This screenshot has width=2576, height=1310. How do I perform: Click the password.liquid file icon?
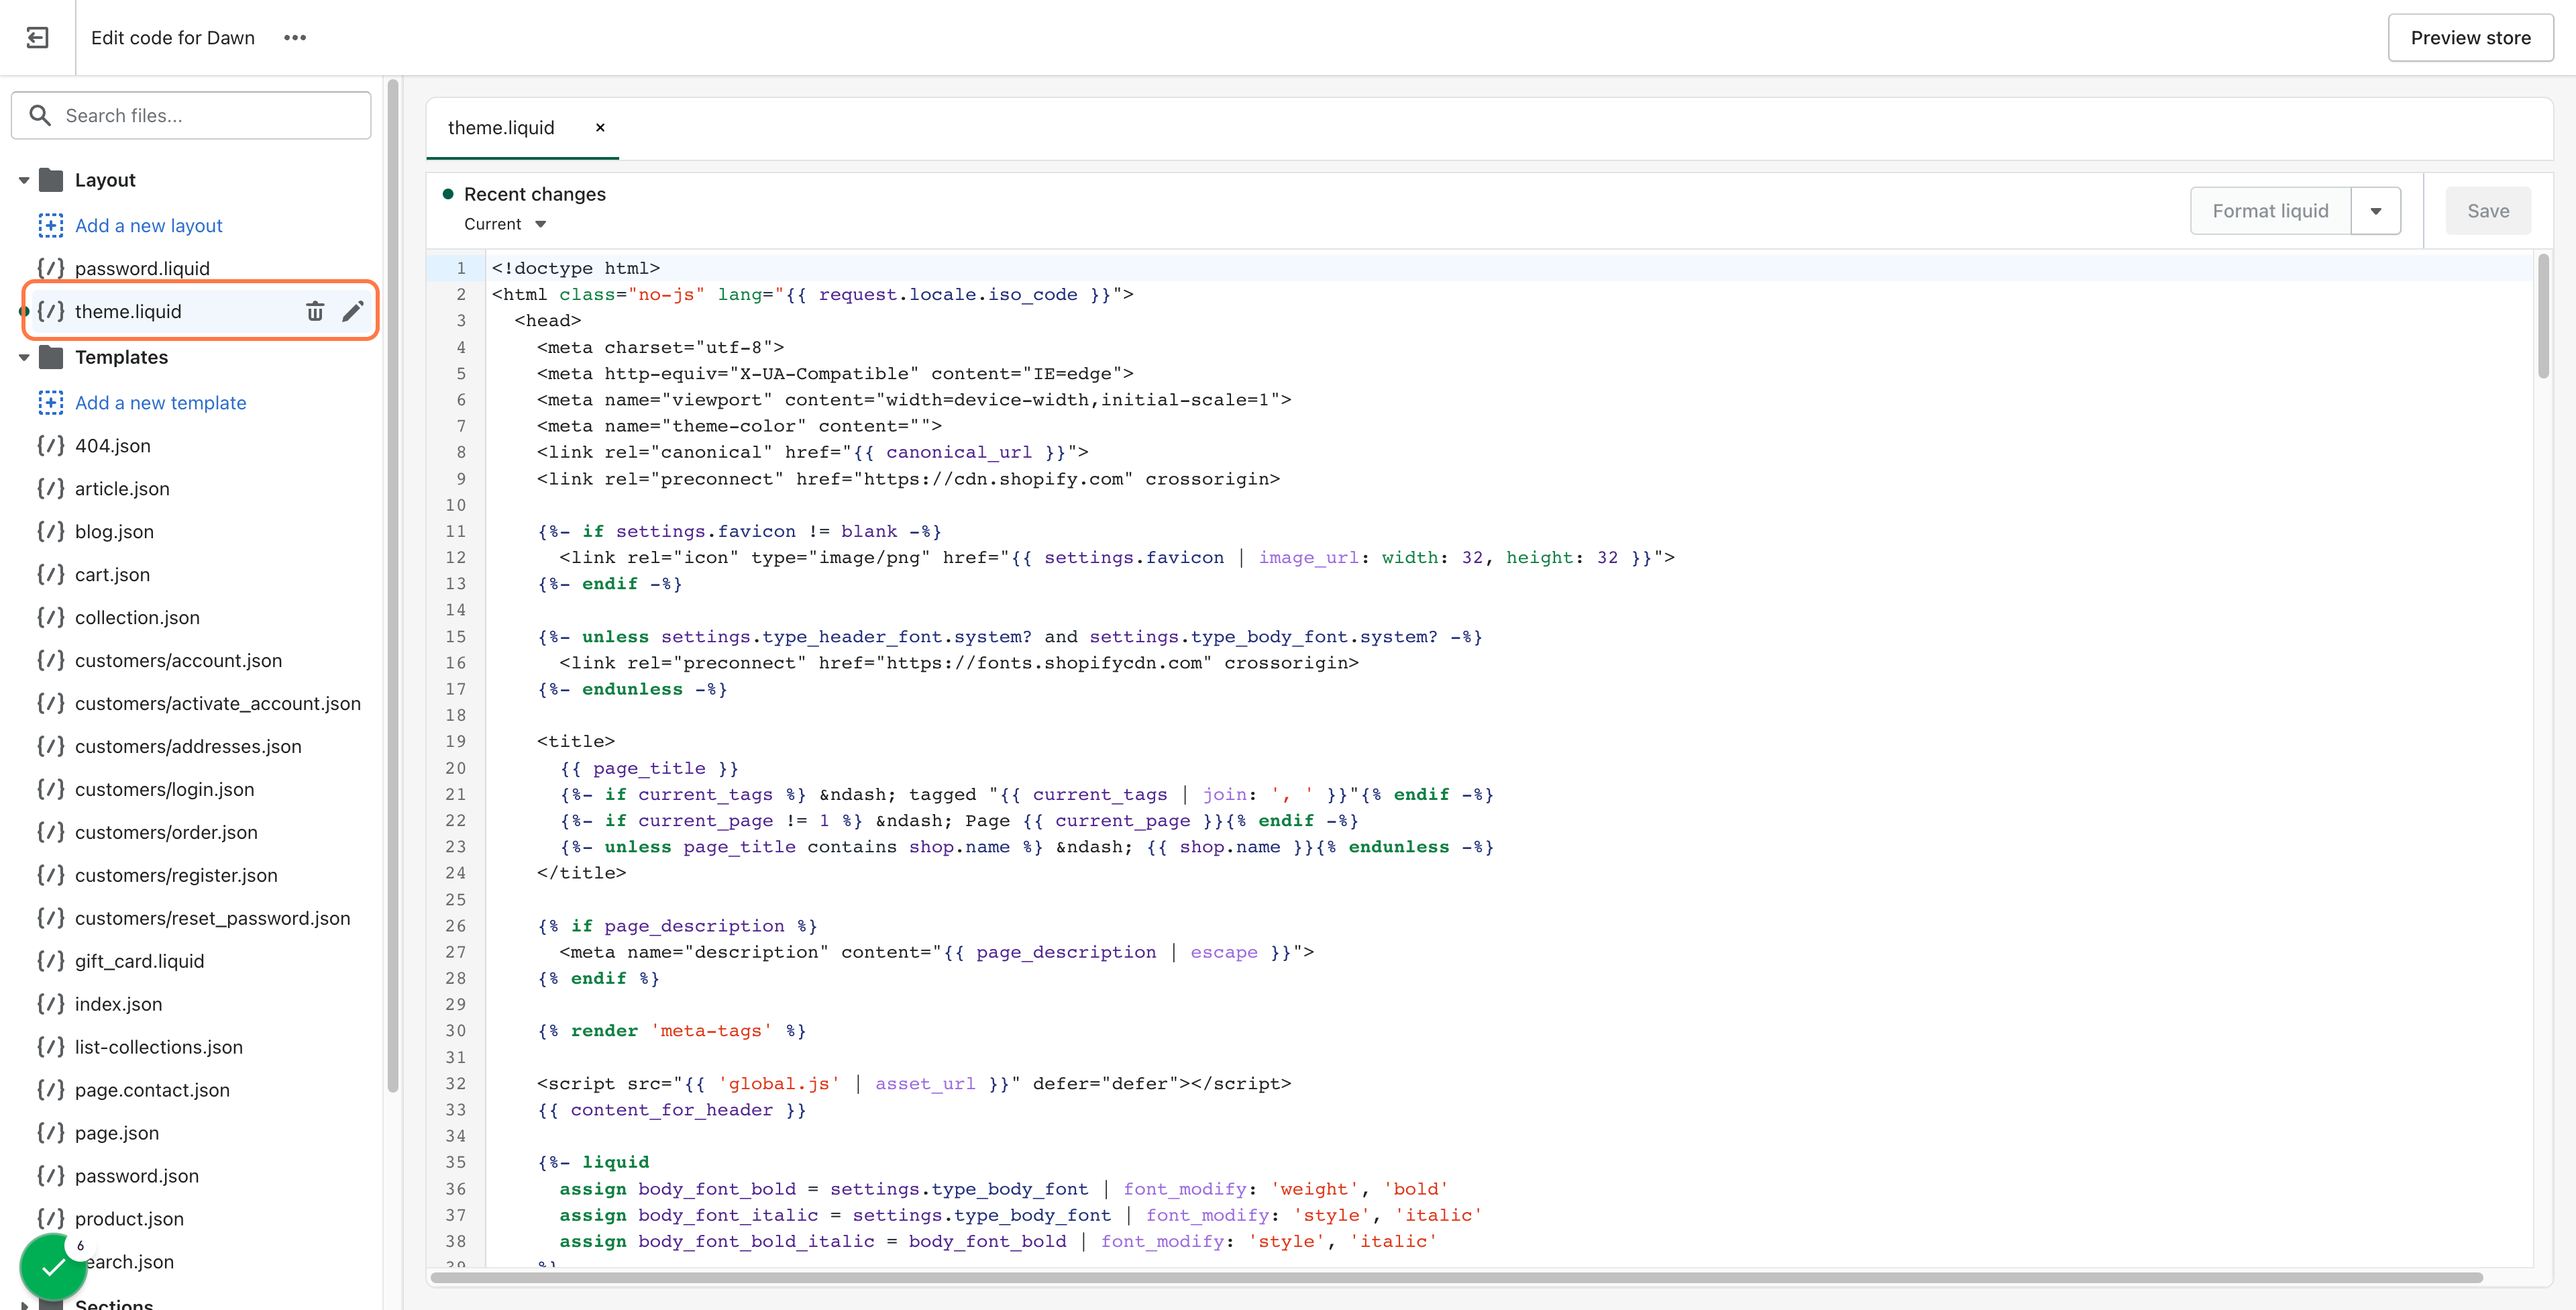(x=51, y=268)
